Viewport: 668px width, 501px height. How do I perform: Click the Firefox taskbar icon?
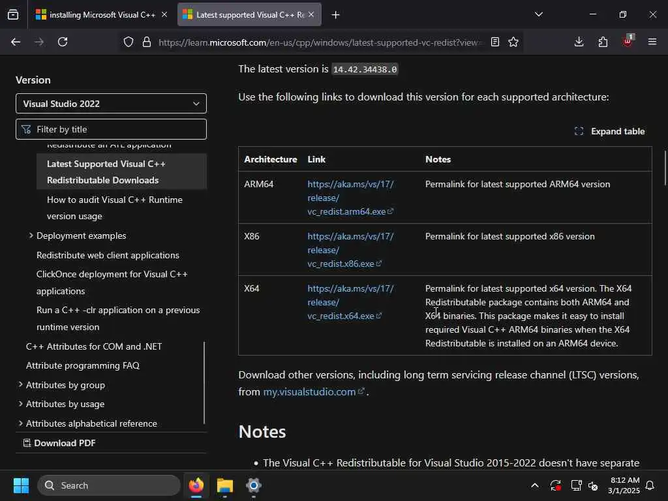coord(196,485)
